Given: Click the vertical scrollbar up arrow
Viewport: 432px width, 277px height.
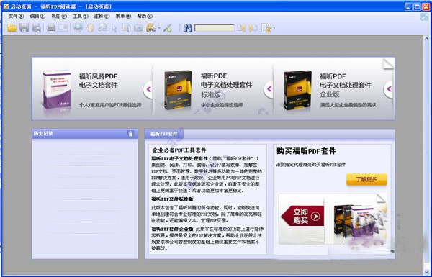Looking at the screenshot, I should pos(426,39).
